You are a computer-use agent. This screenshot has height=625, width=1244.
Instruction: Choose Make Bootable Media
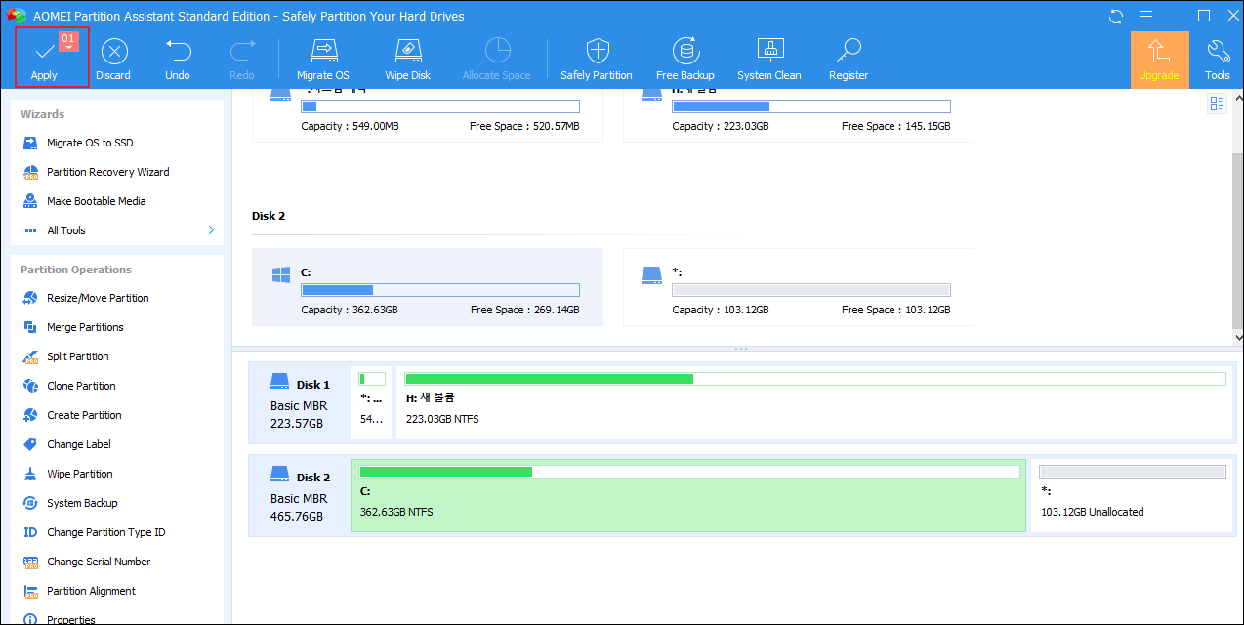[84, 201]
